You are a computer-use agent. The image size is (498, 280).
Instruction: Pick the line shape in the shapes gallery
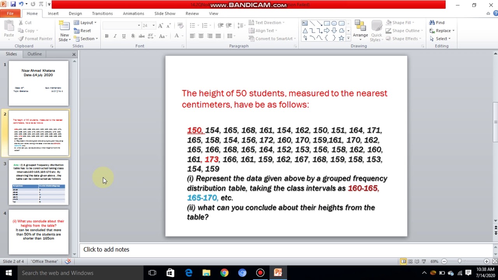(312, 23)
